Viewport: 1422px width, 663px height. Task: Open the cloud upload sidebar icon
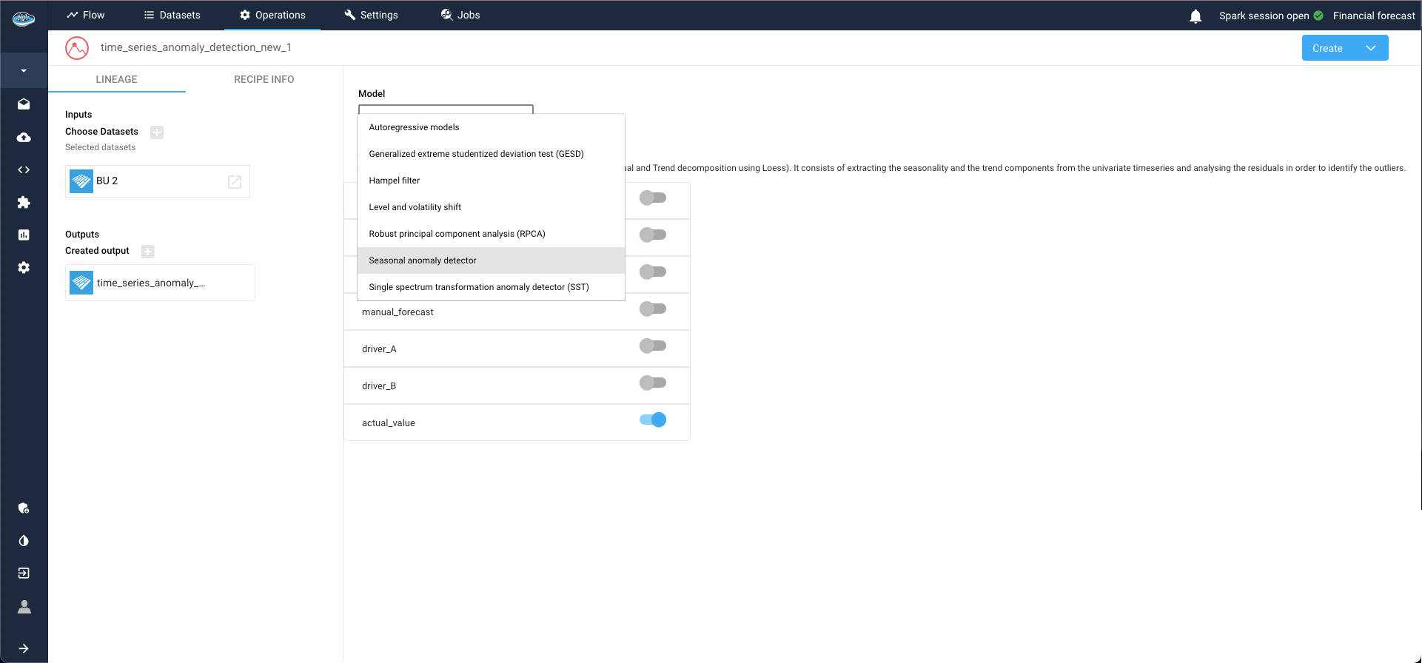coord(24,138)
